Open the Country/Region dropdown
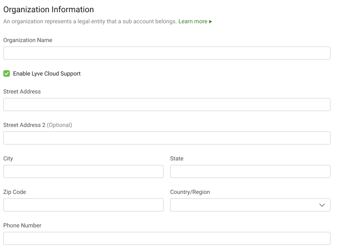337x249 pixels. [245, 205]
